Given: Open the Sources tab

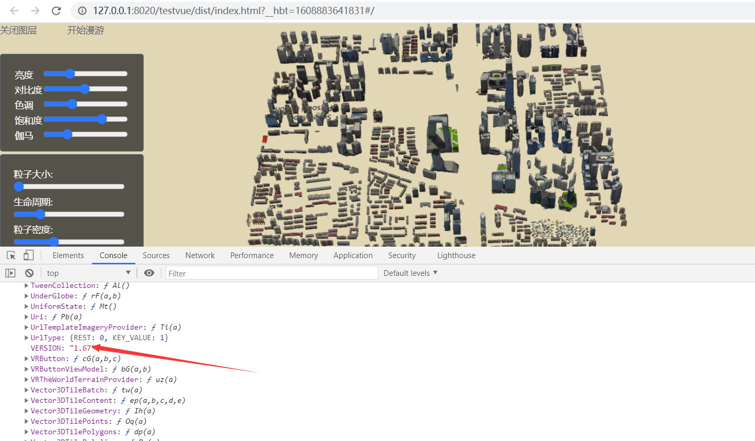Looking at the screenshot, I should coord(156,256).
